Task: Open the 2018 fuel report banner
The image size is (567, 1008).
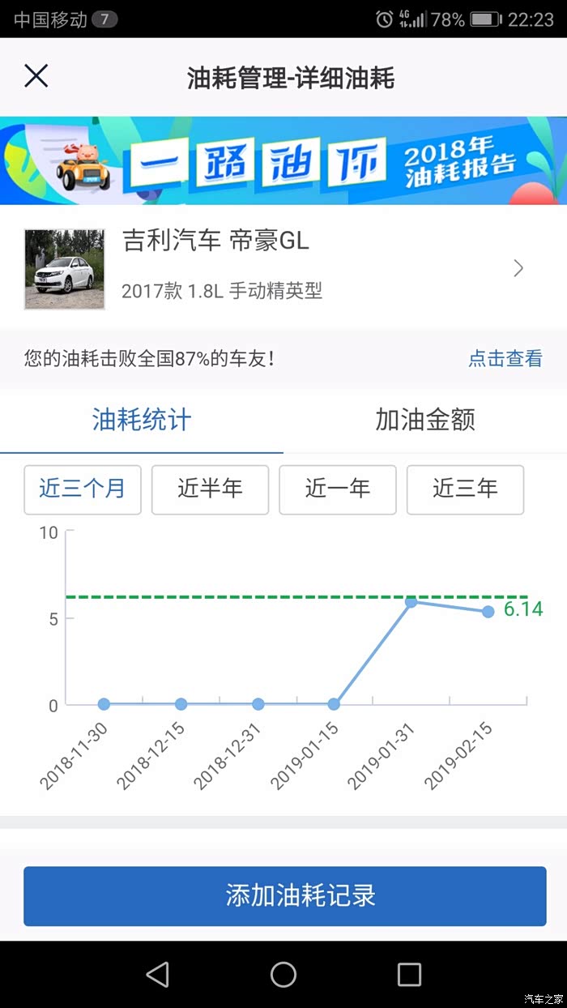Action: coord(283,160)
